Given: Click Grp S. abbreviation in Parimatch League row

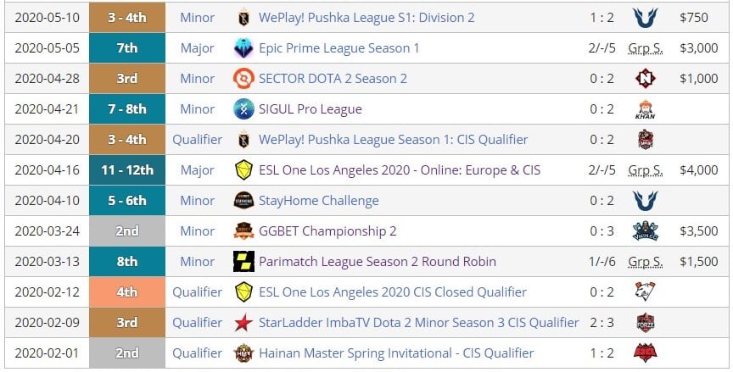Looking at the screenshot, I should coord(645,262).
